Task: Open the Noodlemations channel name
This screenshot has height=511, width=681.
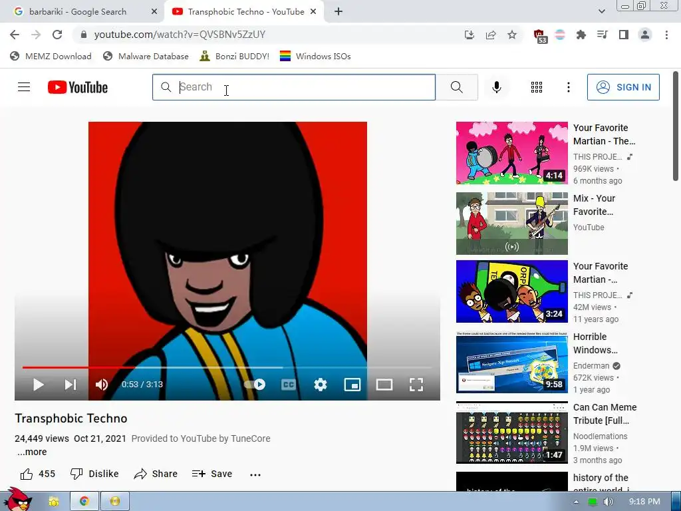Action: click(x=601, y=436)
